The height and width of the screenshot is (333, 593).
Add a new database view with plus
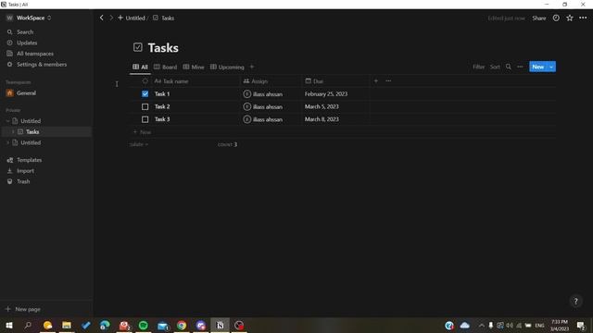pos(252,67)
